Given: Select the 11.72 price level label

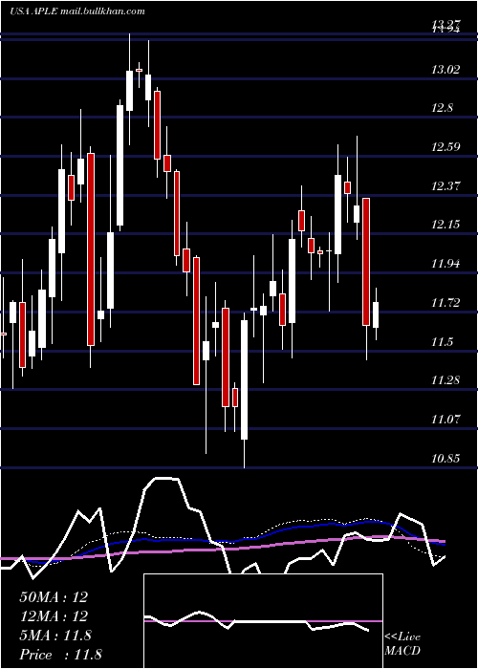Looking at the screenshot, I should (x=445, y=303).
